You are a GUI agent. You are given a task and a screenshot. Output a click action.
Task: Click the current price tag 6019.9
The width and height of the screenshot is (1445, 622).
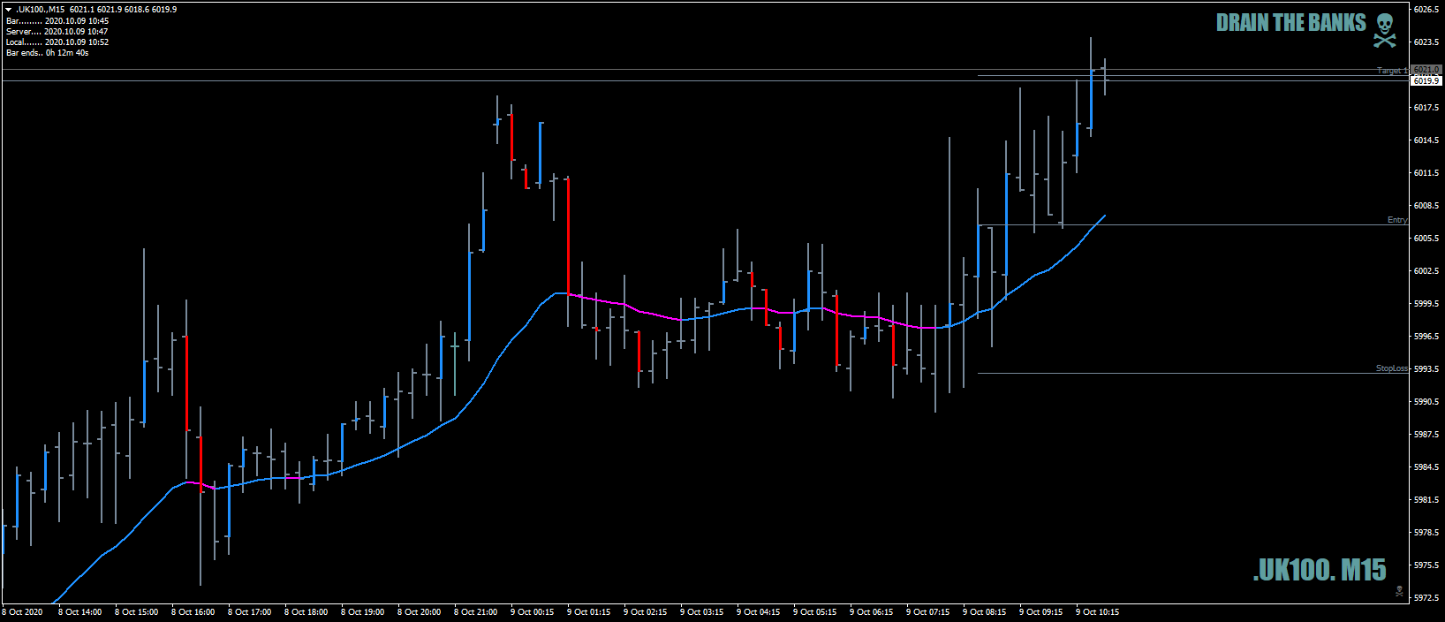pyautogui.click(x=1426, y=80)
